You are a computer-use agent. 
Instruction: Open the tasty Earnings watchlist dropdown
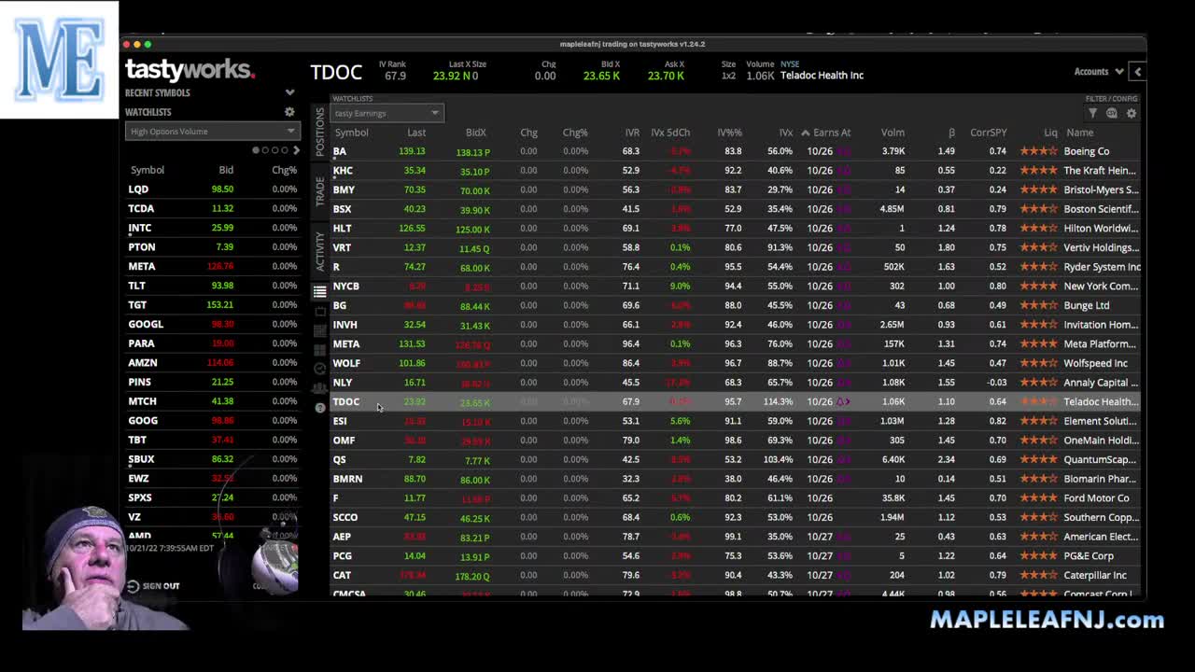(x=387, y=113)
